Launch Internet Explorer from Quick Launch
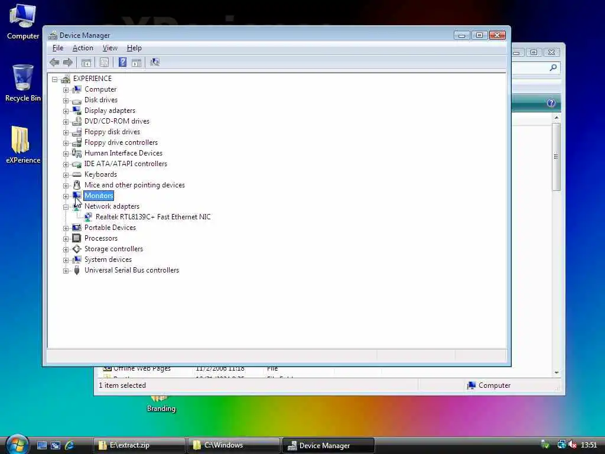This screenshot has width=605, height=454. click(70, 445)
